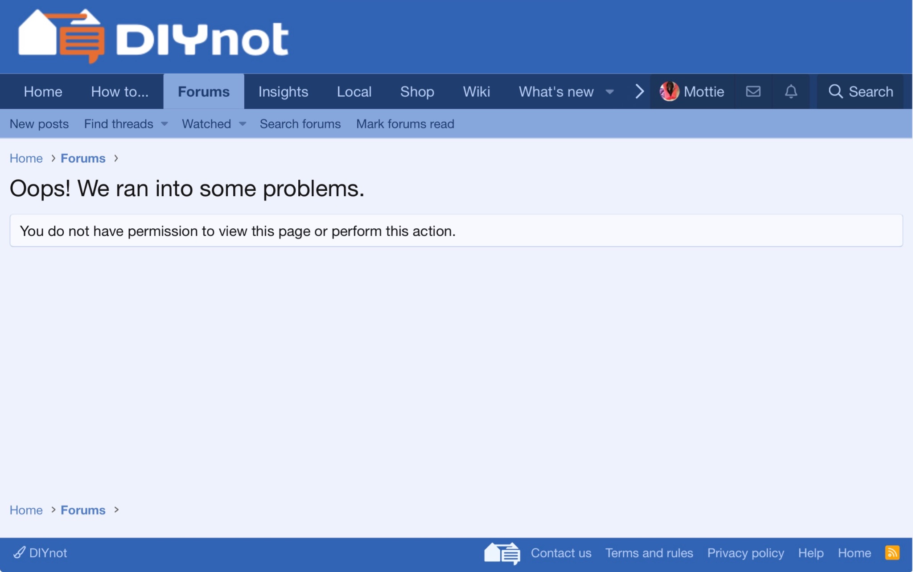The height and width of the screenshot is (572, 913).
Task: Click the bottom breadcrumb Forums link
Action: pos(83,510)
